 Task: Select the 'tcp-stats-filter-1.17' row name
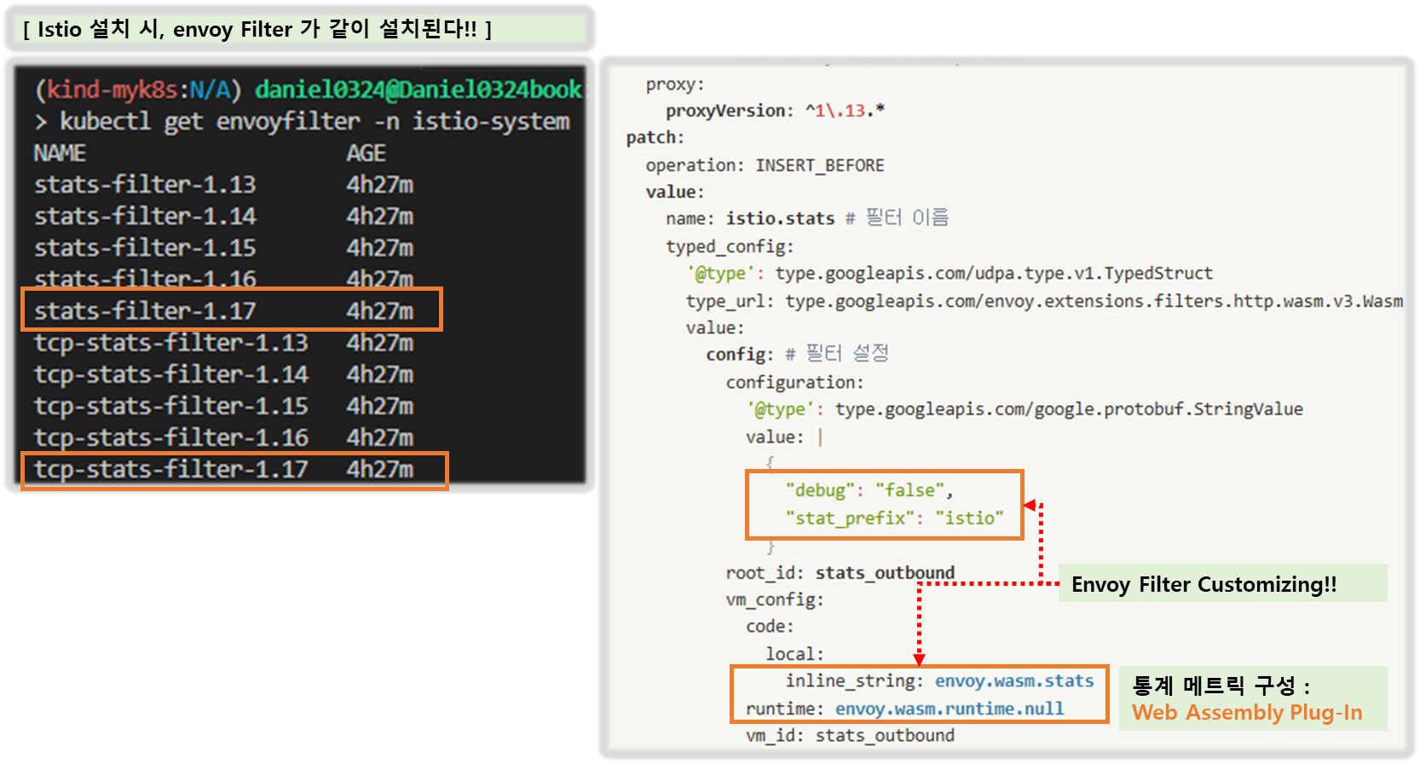coord(171,469)
